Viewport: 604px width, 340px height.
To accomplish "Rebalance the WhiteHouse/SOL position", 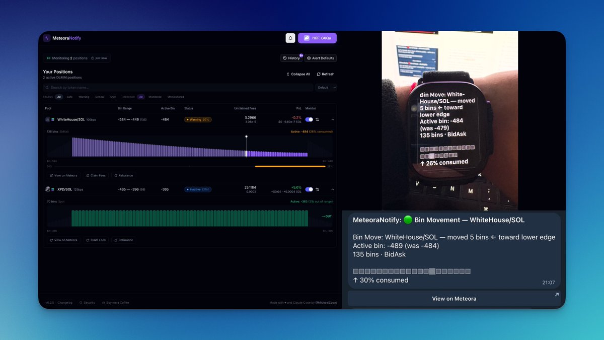I will [x=124, y=175].
